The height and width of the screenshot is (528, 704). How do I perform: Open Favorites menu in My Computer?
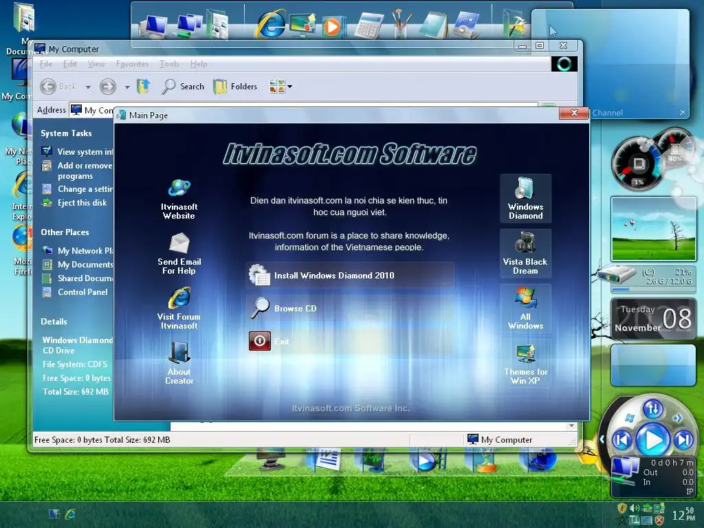pos(132,64)
